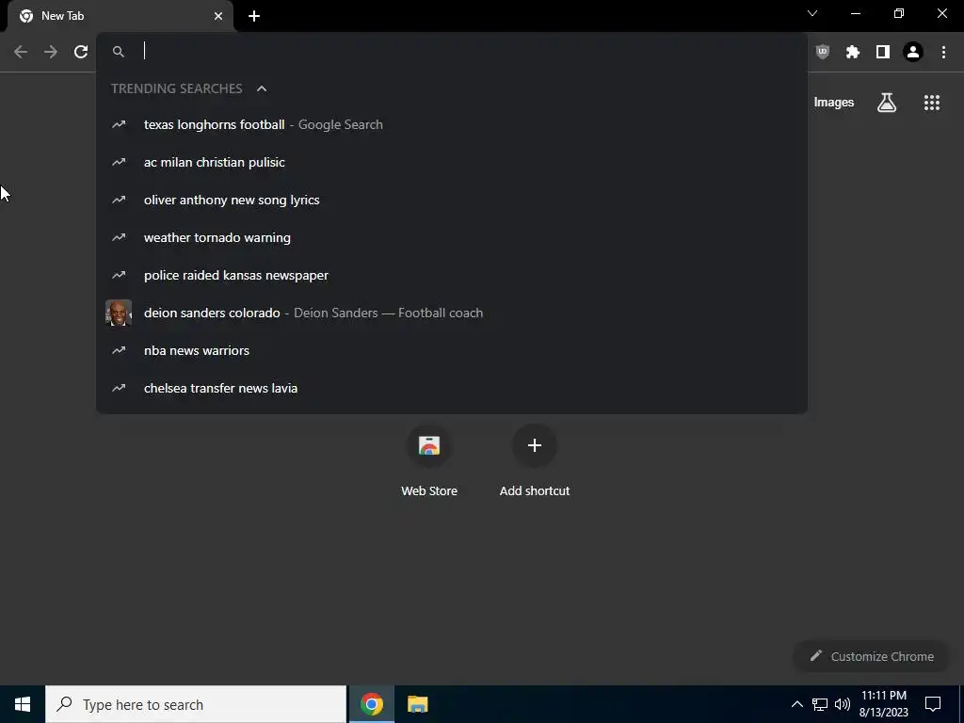
Task: Open the profile avatar menu
Action: click(913, 52)
